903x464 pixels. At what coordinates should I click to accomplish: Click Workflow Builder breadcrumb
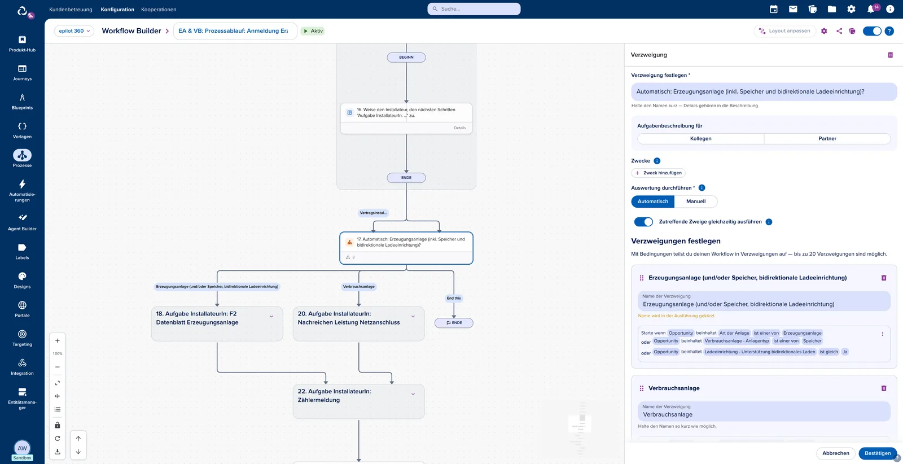point(131,31)
